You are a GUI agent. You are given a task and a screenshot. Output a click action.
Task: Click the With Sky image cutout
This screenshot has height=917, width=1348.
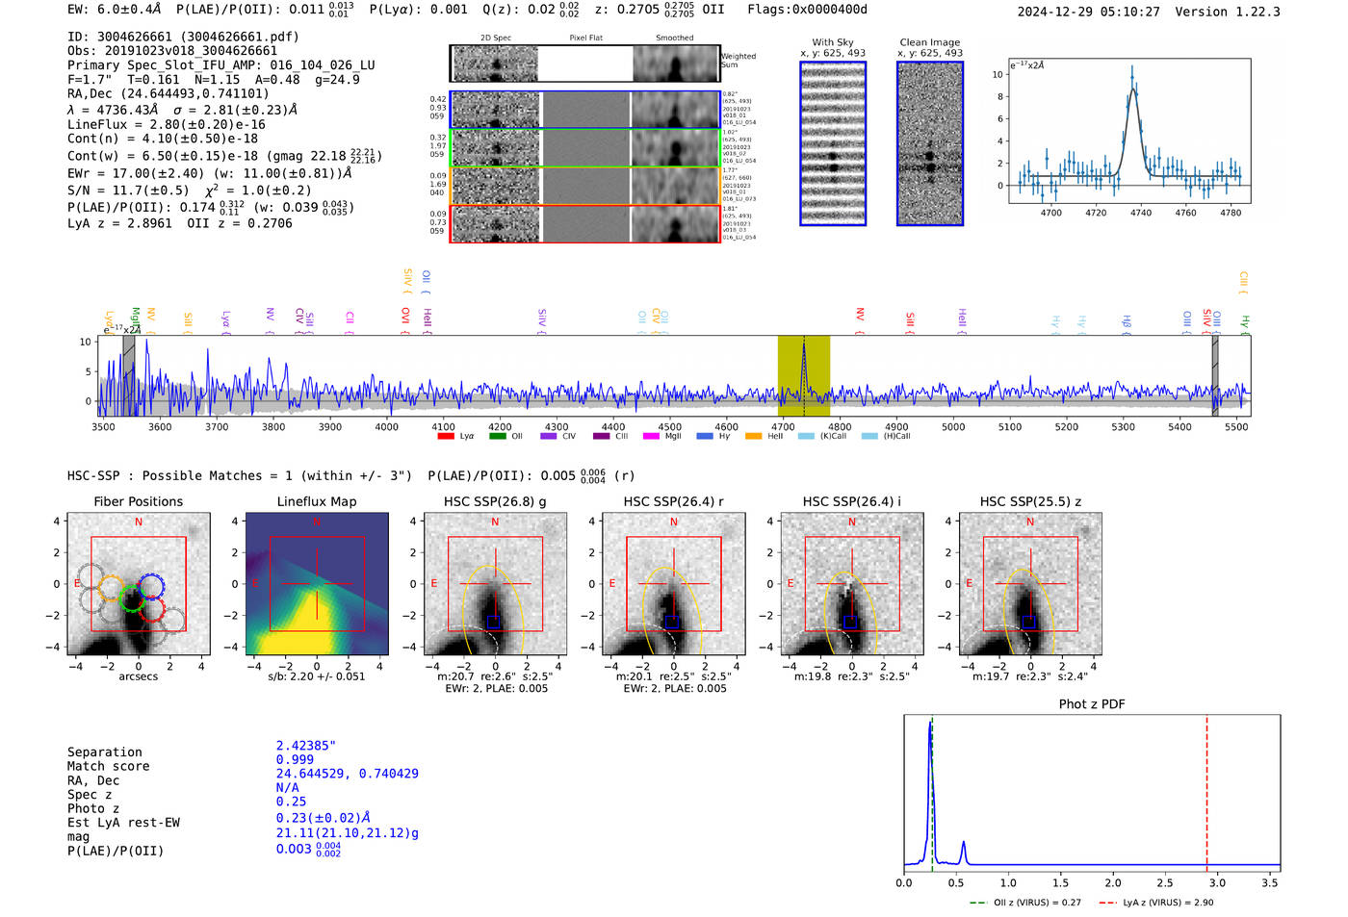coord(833,143)
